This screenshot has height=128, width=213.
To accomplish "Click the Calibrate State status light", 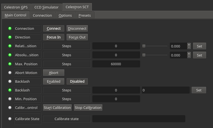I will click(10, 119).
